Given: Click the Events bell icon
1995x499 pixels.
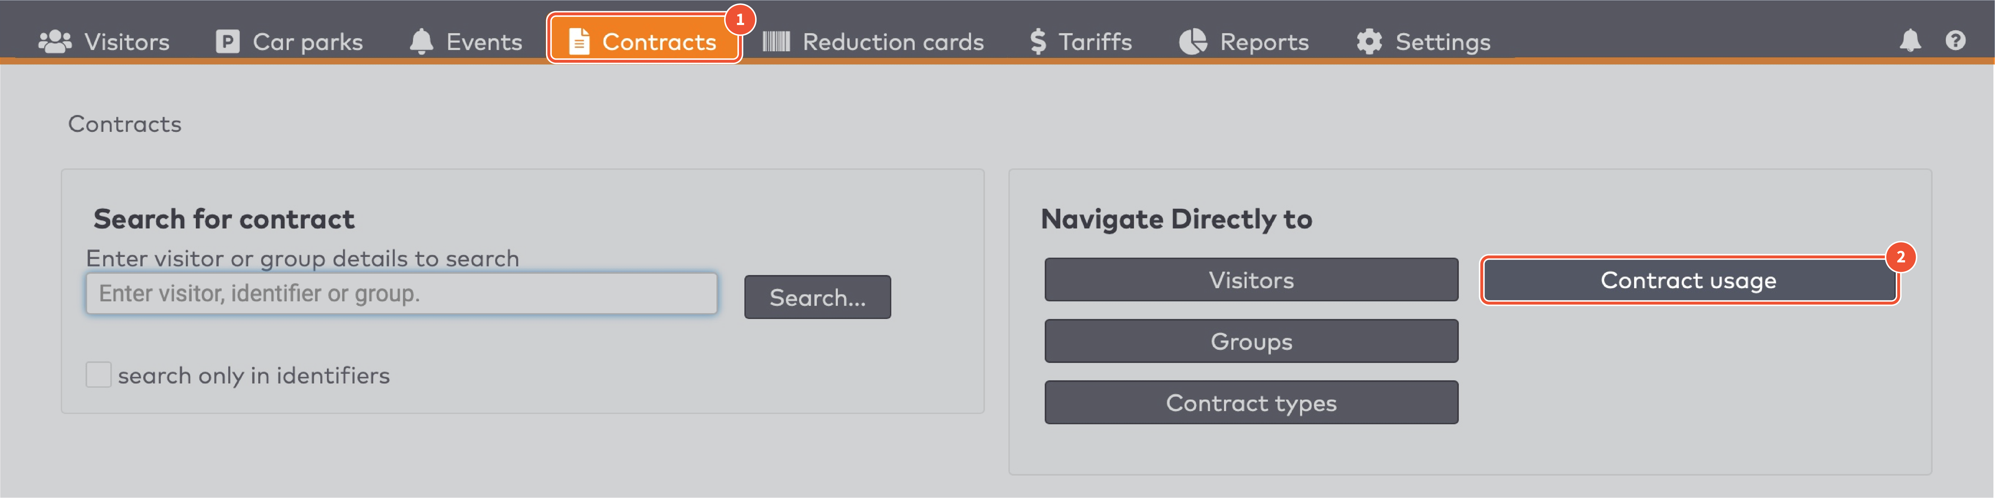Looking at the screenshot, I should [421, 41].
